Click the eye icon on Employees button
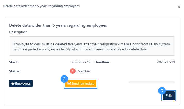The width and height of the screenshot is (184, 109). [13, 83]
